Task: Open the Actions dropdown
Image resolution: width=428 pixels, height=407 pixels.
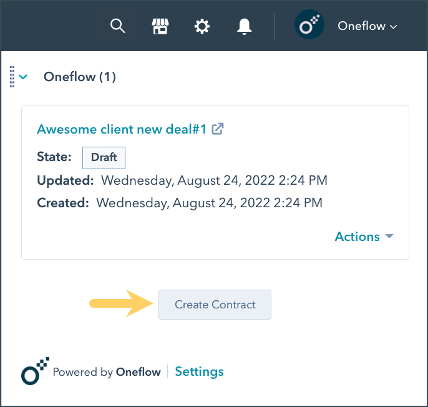Action: click(x=364, y=237)
